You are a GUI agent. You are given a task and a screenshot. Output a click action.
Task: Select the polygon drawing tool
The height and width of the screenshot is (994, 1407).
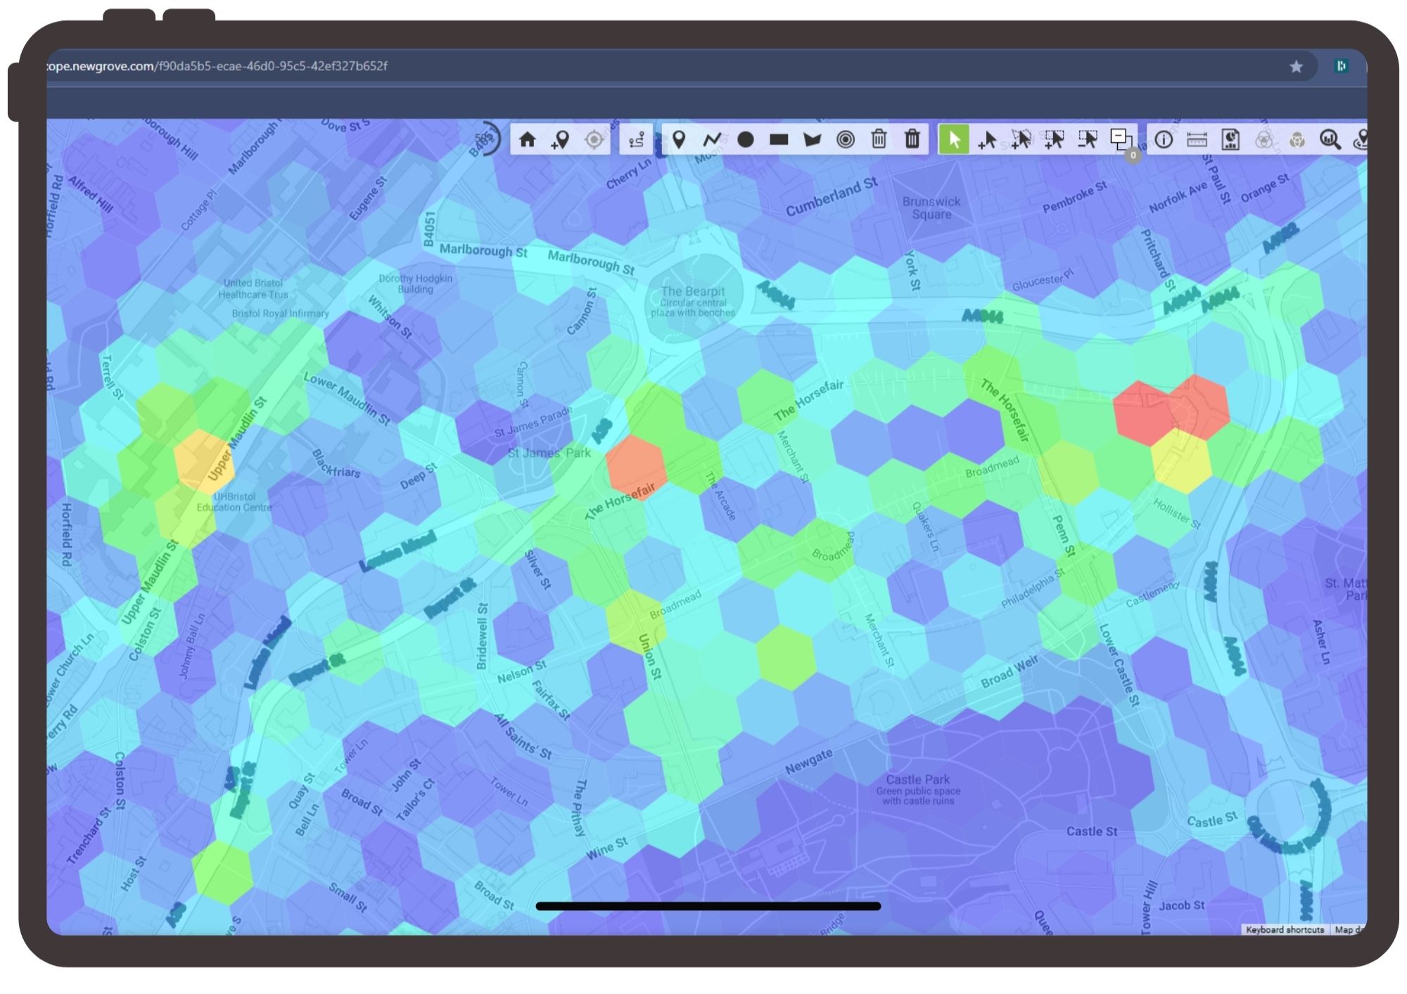coord(813,141)
